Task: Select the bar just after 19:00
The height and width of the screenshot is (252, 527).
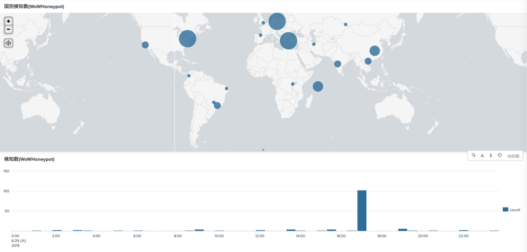Action: click(403, 230)
